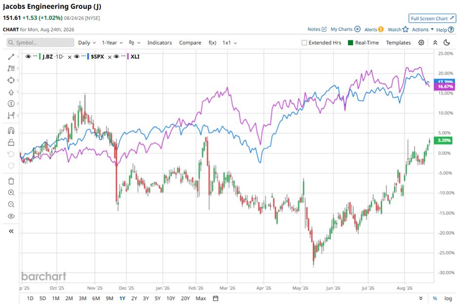Hide the J.BZ series eye icon
The height and width of the screenshot is (305, 458).
click(28, 56)
